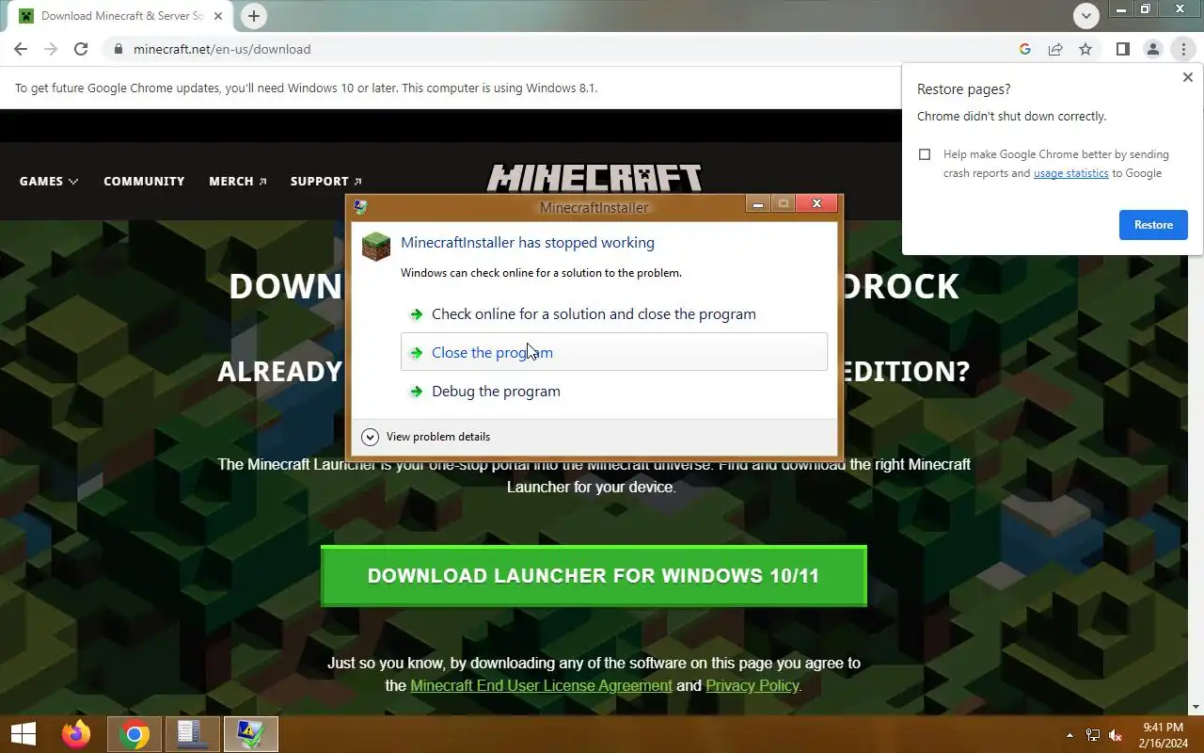
Task: Open the Chrome side panel
Action: pyautogui.click(x=1123, y=49)
